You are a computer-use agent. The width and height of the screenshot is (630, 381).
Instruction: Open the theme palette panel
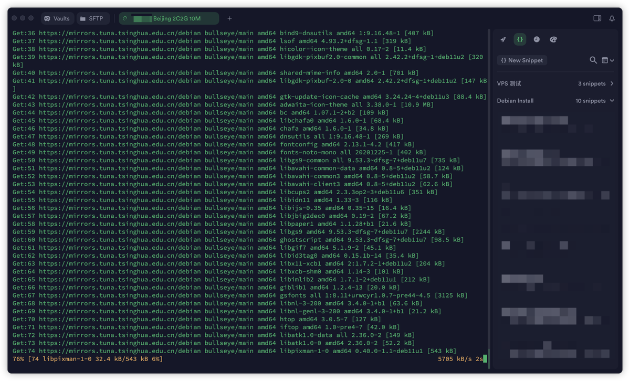point(553,39)
